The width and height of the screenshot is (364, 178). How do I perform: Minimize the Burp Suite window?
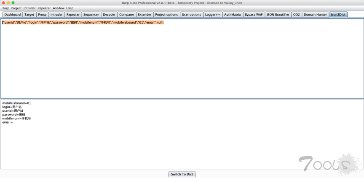click(8, 3)
